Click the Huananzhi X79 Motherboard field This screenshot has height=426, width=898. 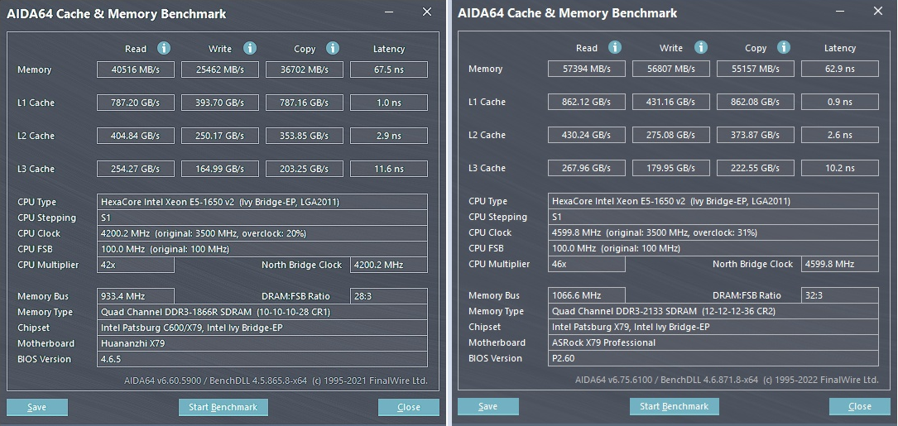click(x=262, y=343)
